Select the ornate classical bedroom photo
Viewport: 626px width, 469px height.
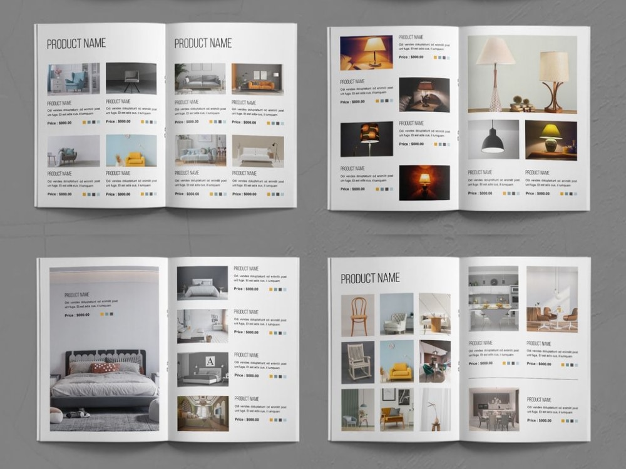point(203,413)
